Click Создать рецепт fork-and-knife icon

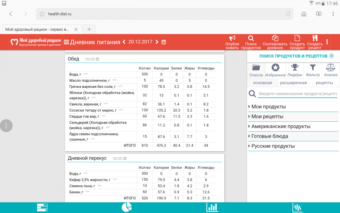tap(314, 38)
